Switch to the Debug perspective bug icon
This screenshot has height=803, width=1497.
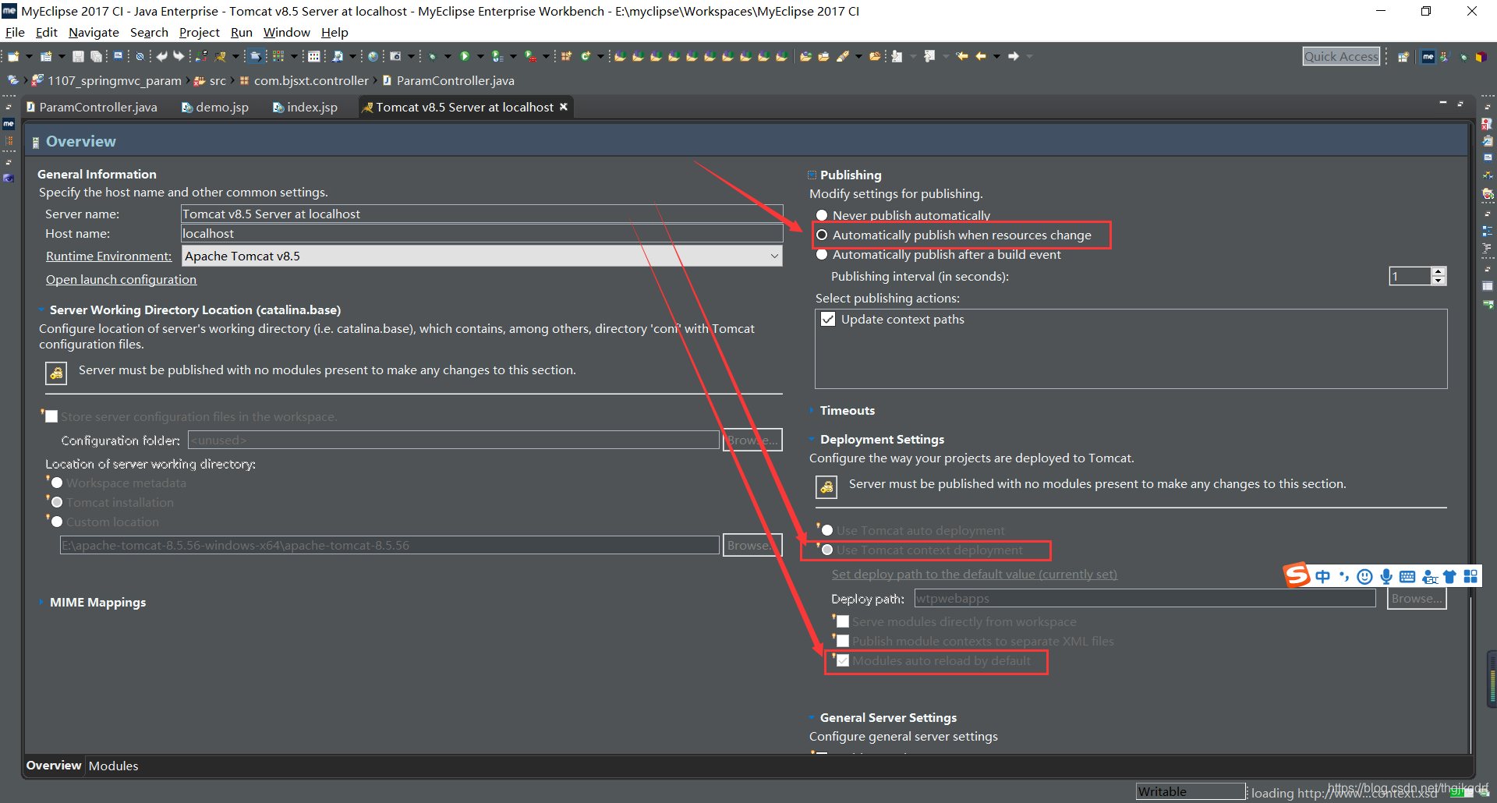pyautogui.click(x=1463, y=56)
